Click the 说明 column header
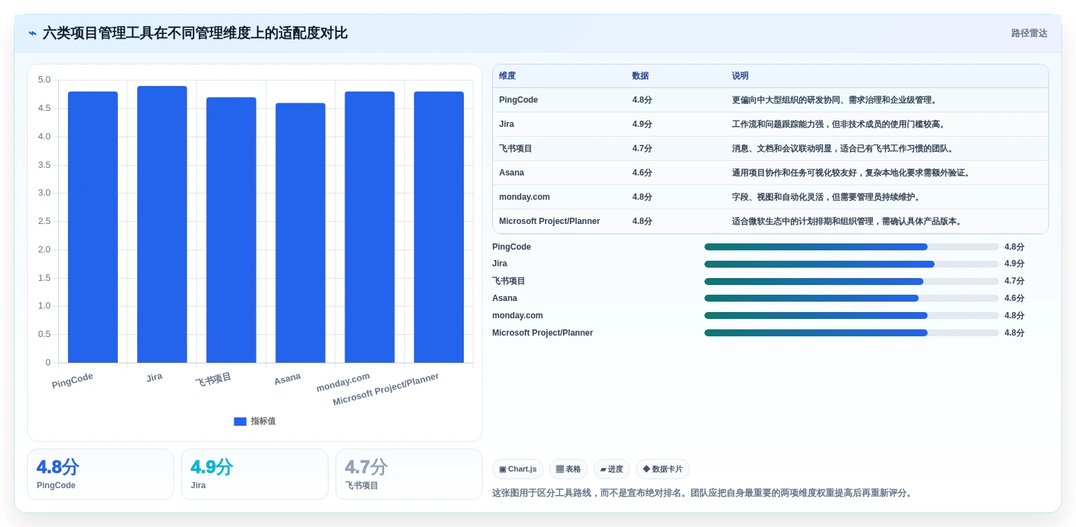The height and width of the screenshot is (527, 1076). [740, 76]
